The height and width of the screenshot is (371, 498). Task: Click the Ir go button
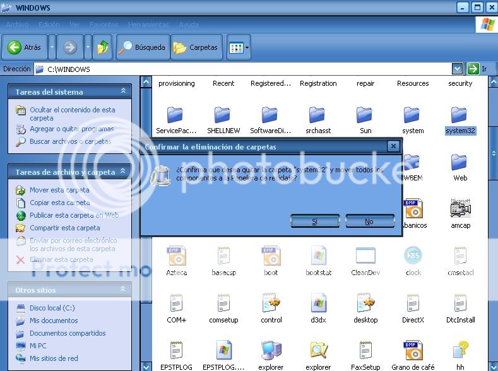pos(478,69)
